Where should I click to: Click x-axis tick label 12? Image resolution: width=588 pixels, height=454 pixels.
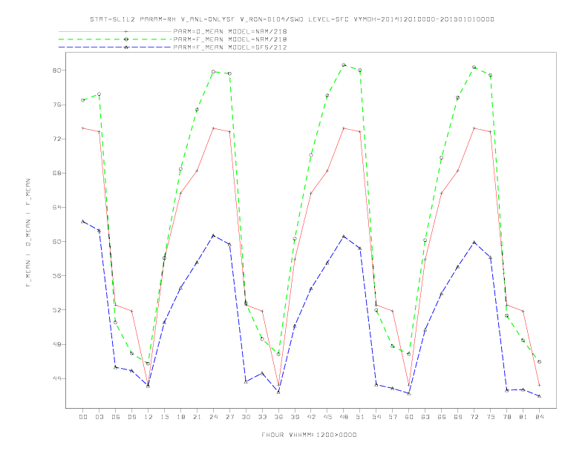tap(148, 417)
